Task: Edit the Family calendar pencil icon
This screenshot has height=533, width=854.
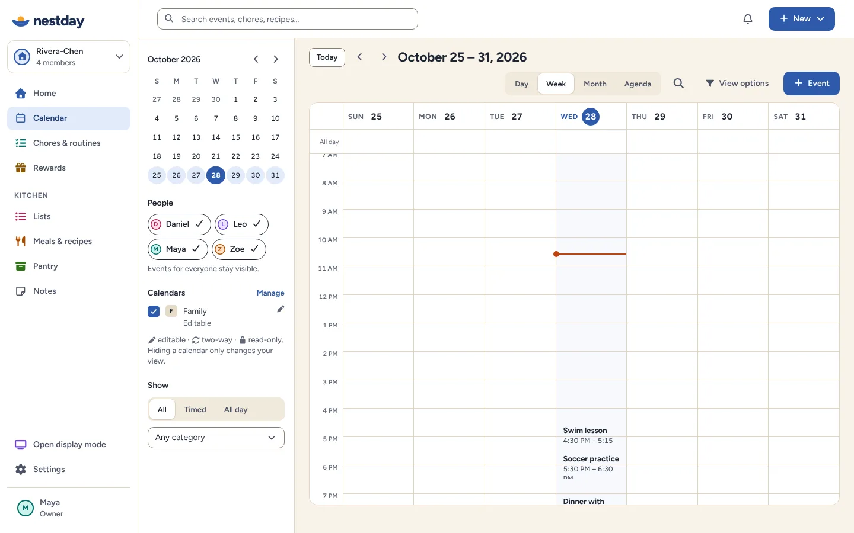Action: pos(281,309)
